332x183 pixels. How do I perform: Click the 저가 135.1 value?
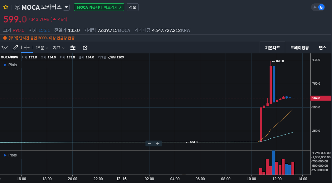pyautogui.click(x=44, y=30)
